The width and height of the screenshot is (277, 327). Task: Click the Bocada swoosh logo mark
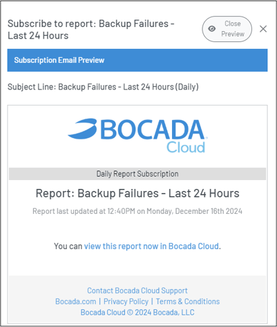click(83, 129)
